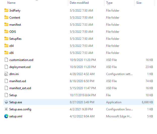This screenshot has height=134, width=157.
Task: Sort by the Name column header
Action: point(11,3)
